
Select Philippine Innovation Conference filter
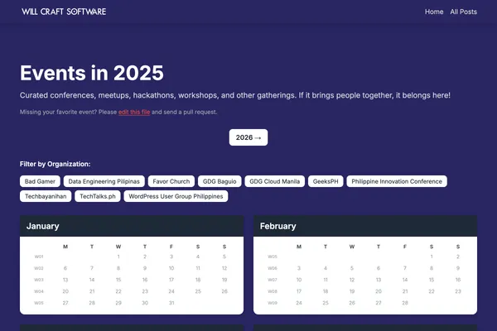[397, 181]
